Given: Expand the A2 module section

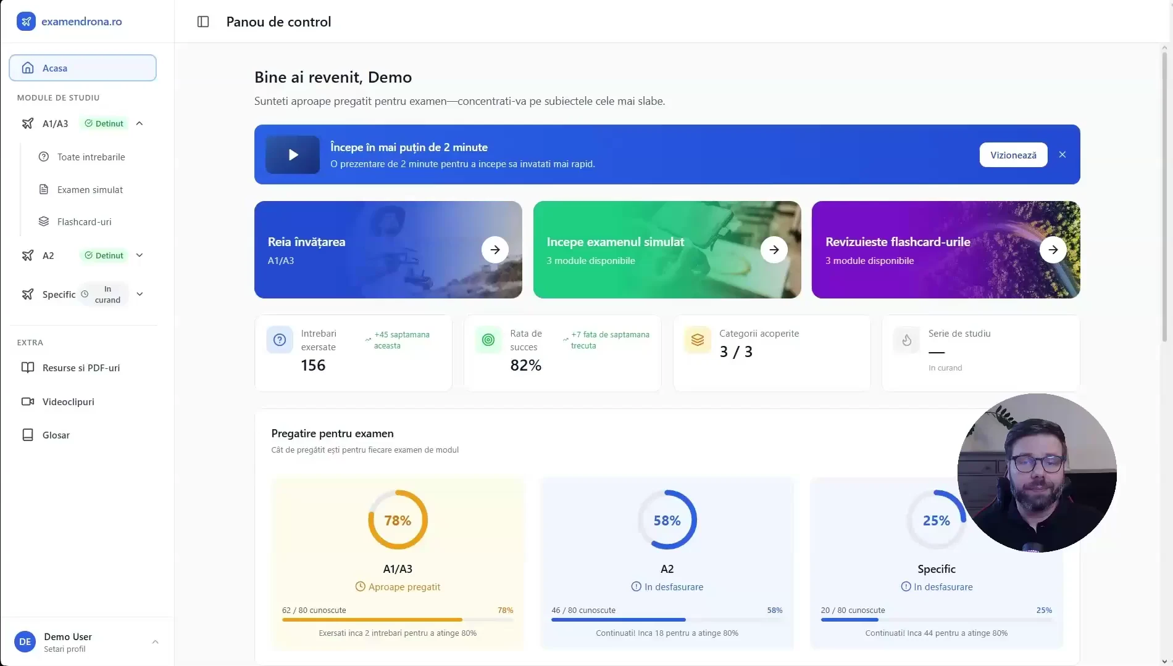Looking at the screenshot, I should (x=140, y=255).
